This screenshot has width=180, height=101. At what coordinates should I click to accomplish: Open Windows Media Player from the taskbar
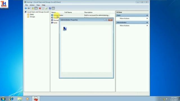[x=28, y=99]
